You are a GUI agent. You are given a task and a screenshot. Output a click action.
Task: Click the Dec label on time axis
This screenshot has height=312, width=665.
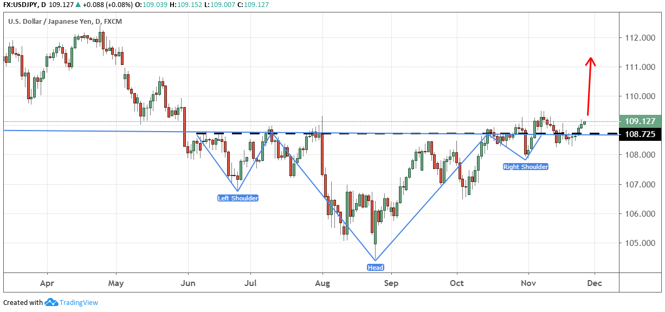(595, 283)
